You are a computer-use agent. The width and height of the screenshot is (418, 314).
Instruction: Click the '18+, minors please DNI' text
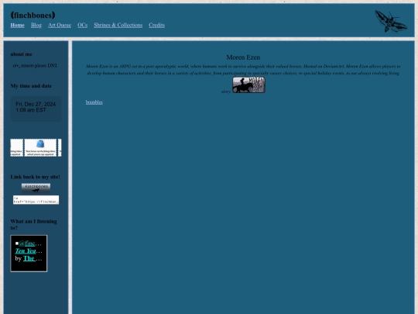tap(35, 65)
